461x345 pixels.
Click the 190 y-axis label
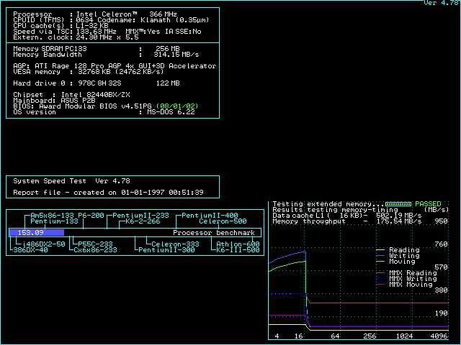(442, 313)
